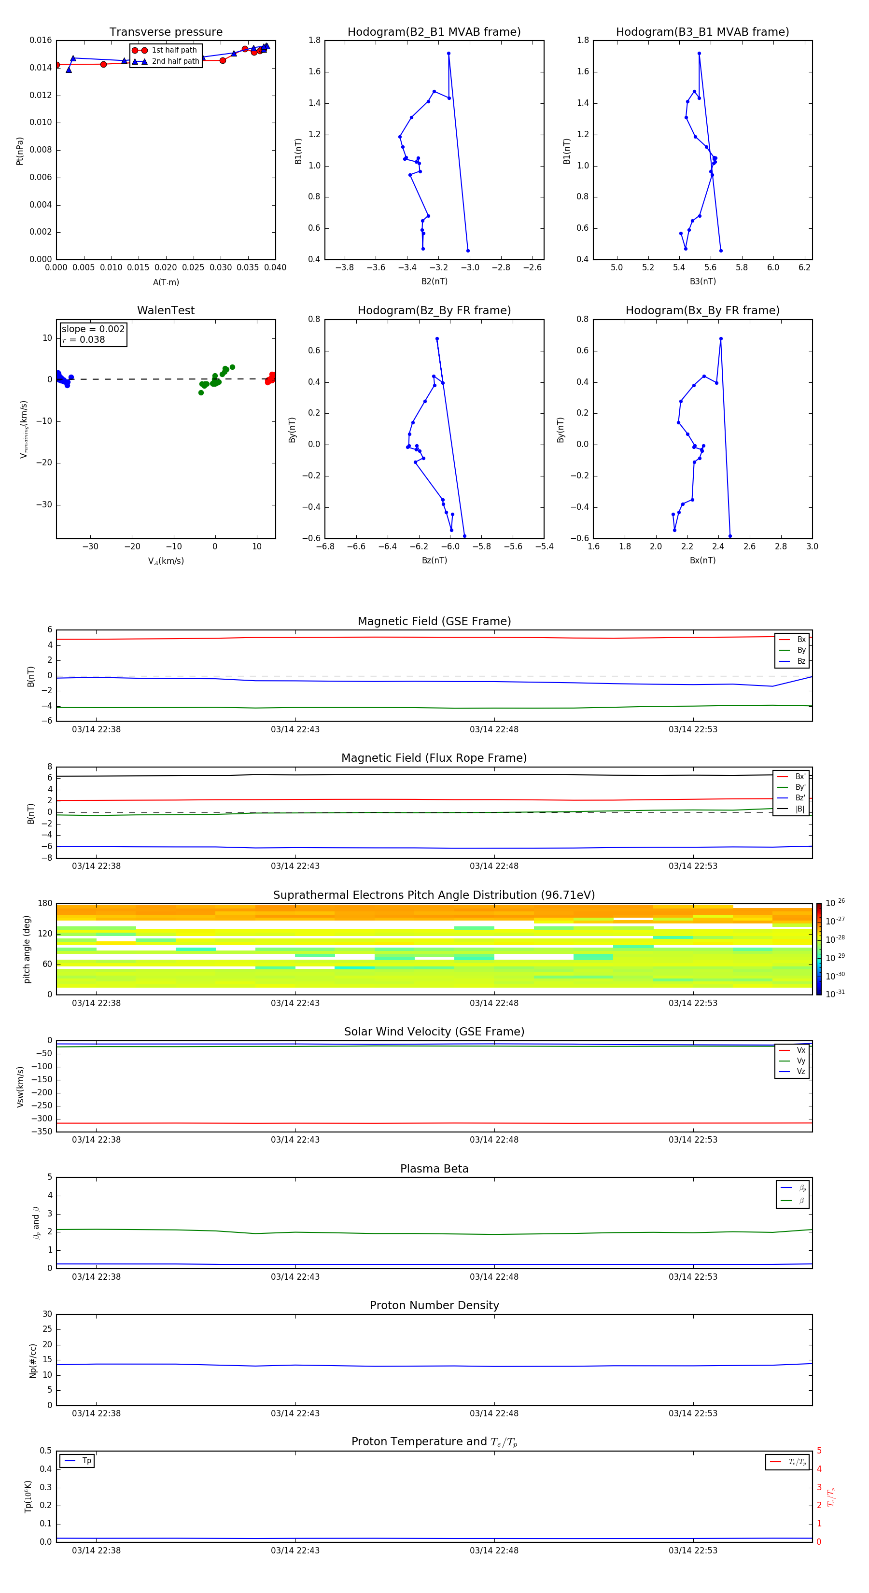Screen dimensions: 869x1593
Task: Select Bz legend entry in GSE magnetic field
Action: click(793, 662)
